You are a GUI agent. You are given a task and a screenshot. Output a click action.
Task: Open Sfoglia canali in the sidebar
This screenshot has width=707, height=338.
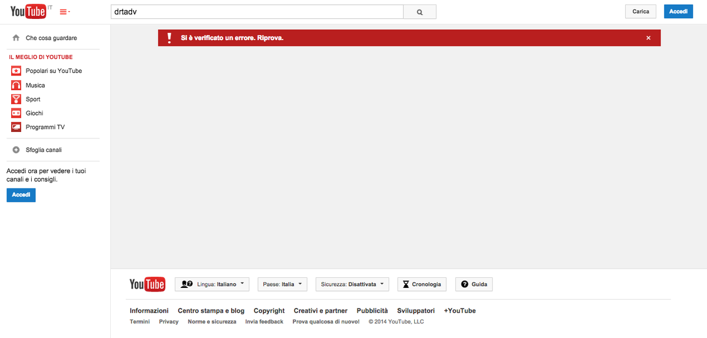coord(44,150)
